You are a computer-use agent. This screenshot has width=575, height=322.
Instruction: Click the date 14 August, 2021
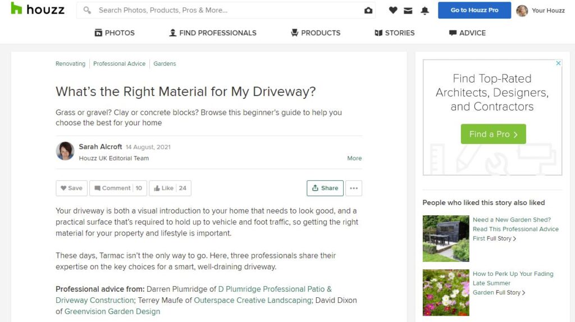coord(148,147)
